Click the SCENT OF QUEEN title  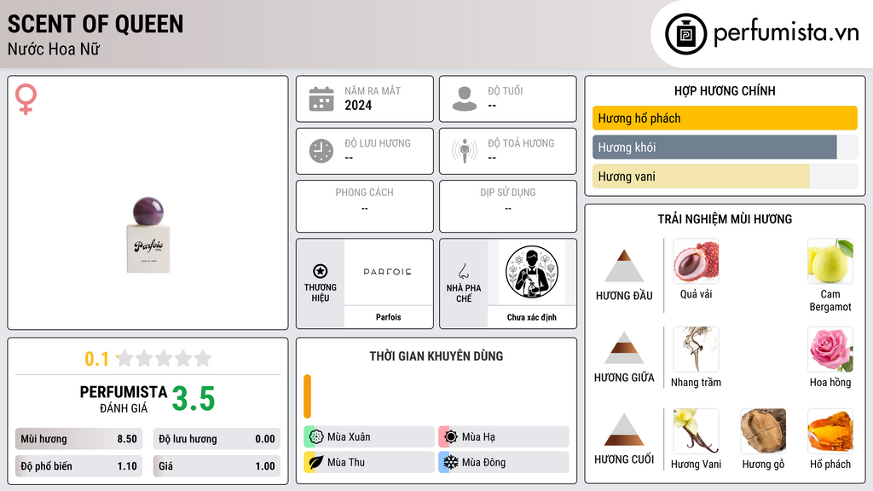[x=95, y=24]
